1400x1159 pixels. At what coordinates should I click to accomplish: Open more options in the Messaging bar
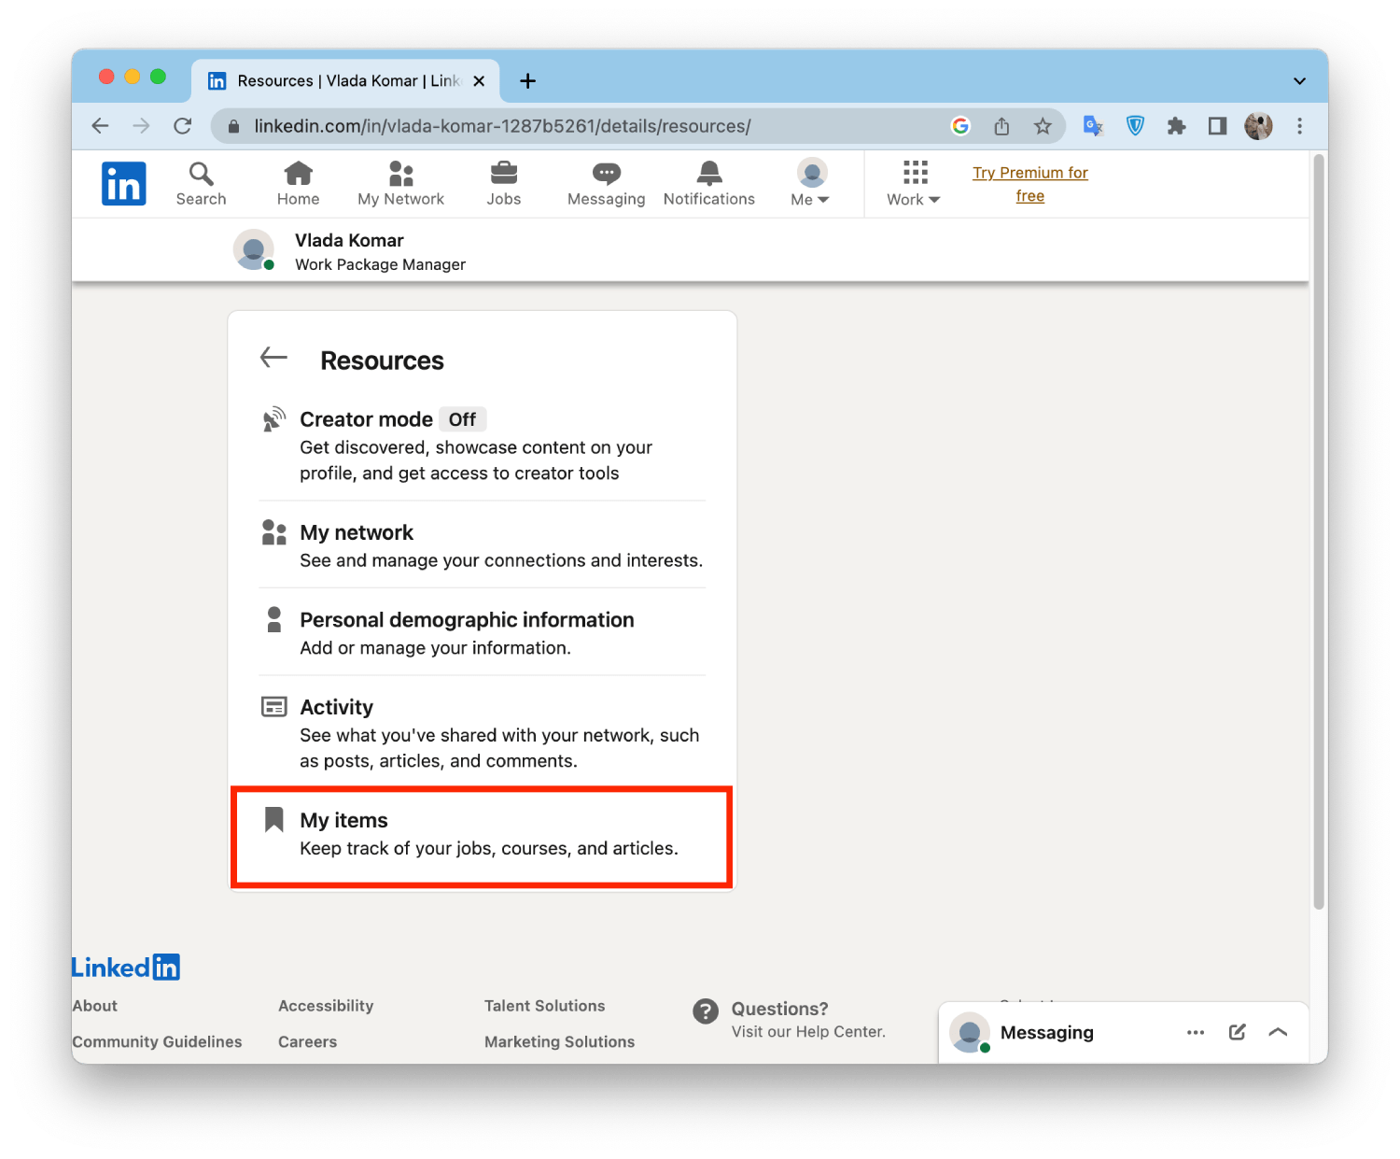click(1196, 1032)
